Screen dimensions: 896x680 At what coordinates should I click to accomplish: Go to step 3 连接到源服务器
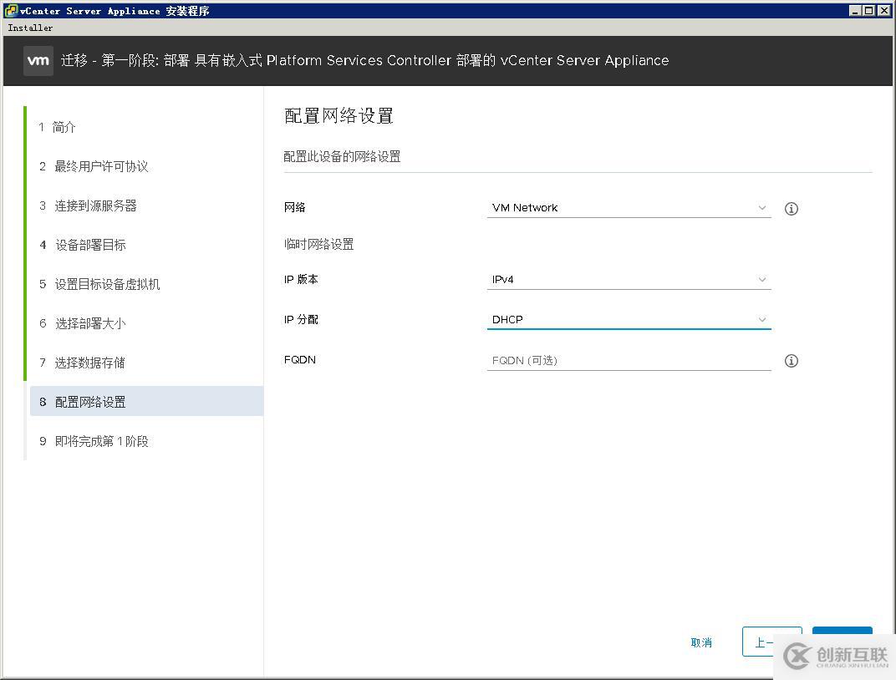88,206
